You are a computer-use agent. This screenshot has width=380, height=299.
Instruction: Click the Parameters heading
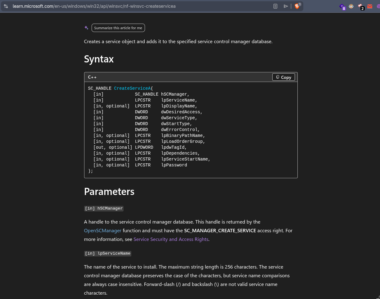pyautogui.click(x=109, y=192)
